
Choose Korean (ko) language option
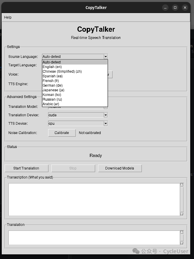(75, 95)
